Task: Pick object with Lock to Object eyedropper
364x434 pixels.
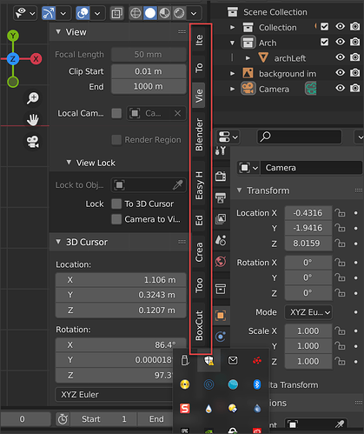Action: pyautogui.click(x=177, y=185)
